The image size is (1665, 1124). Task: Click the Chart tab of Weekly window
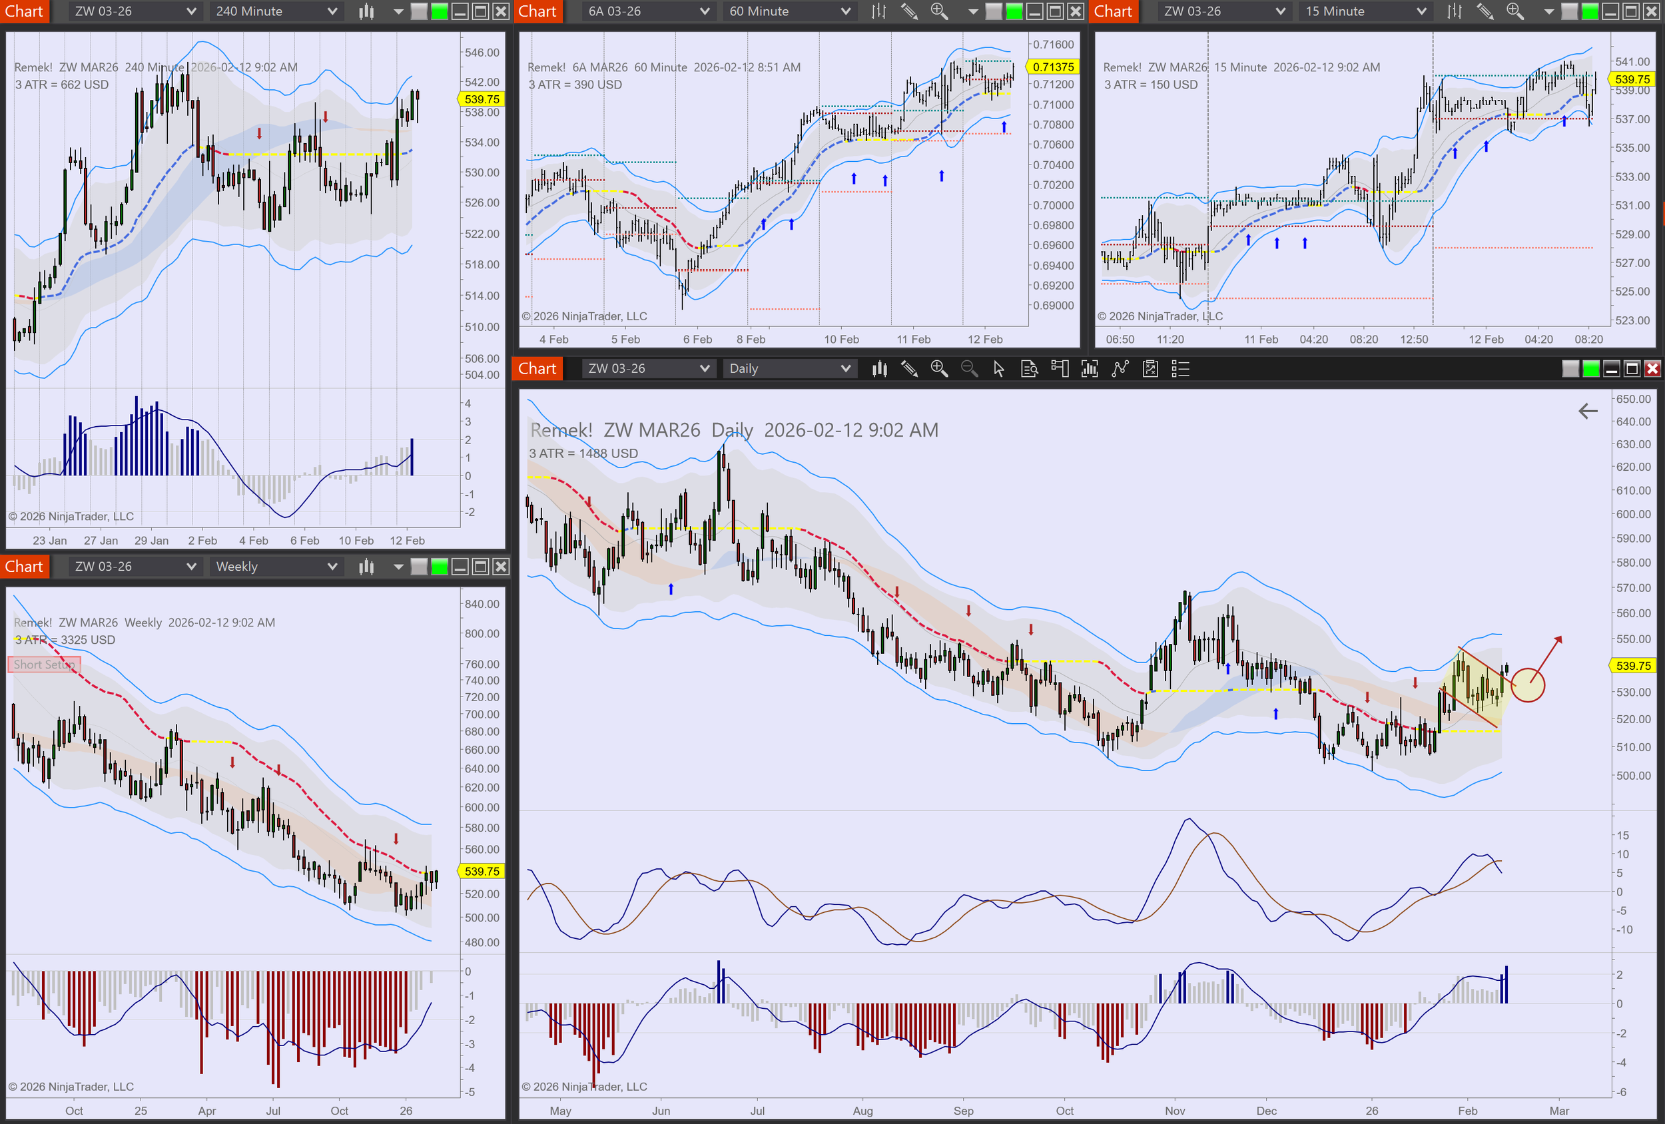point(25,567)
